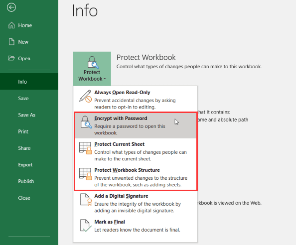
Task: Click the 'Info' page title
Action: pyautogui.click(x=85, y=10)
